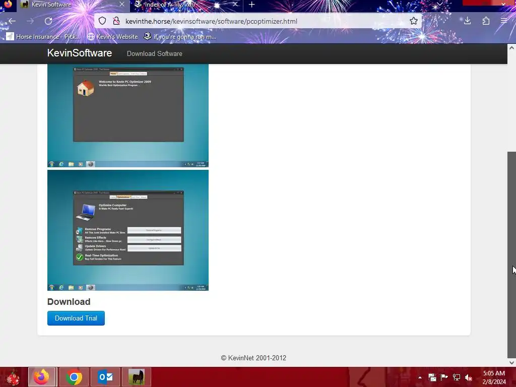Close the Index of tab

click(235, 5)
